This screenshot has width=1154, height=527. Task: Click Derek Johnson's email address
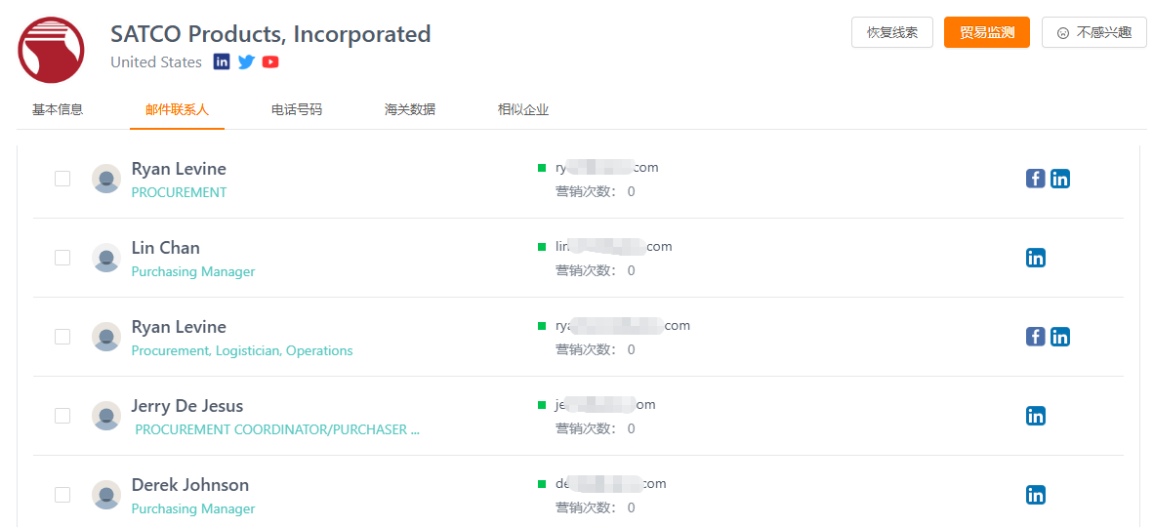pyautogui.click(x=611, y=484)
